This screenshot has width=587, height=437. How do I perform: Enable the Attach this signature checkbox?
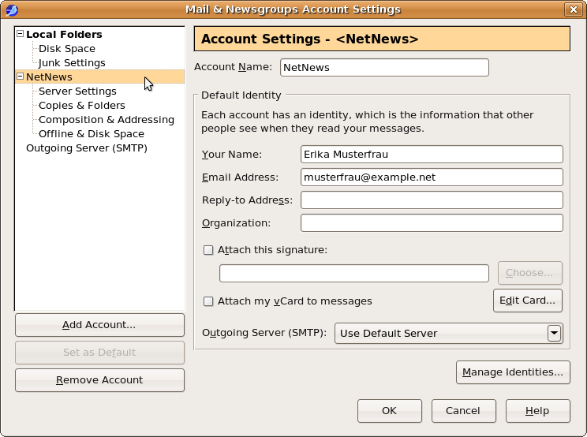tap(209, 250)
